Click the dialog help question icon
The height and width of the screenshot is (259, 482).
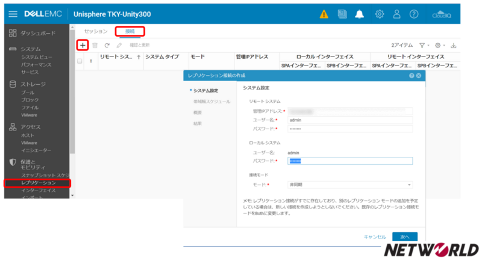click(412, 76)
